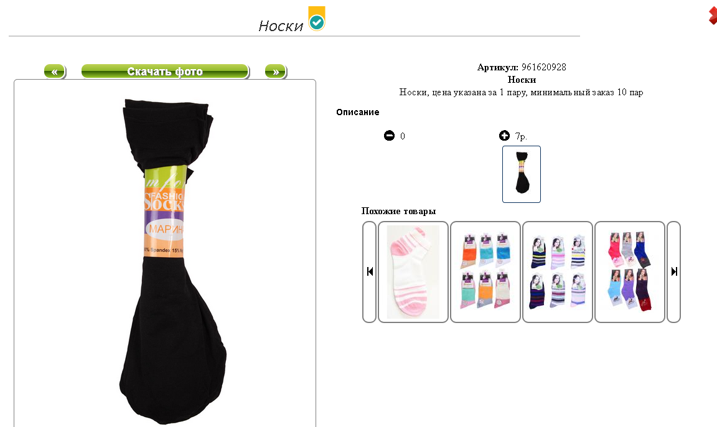Click the Описание description heading
Viewport: 717px width, 427px height.
tap(358, 112)
